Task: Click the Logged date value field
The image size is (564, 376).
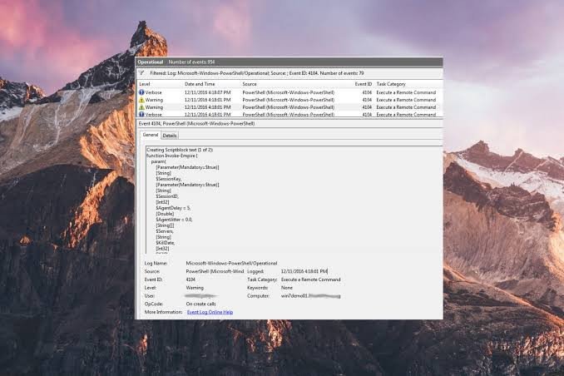Action: [304, 271]
